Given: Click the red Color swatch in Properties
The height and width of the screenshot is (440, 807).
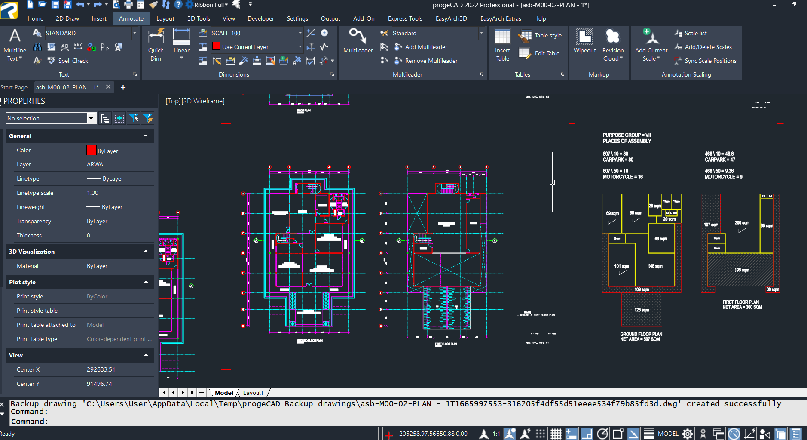Looking at the screenshot, I should (x=91, y=150).
